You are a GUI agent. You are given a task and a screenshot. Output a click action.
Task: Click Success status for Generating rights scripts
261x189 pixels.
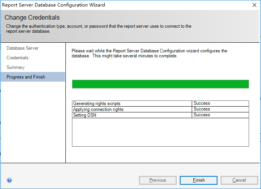(x=202, y=103)
